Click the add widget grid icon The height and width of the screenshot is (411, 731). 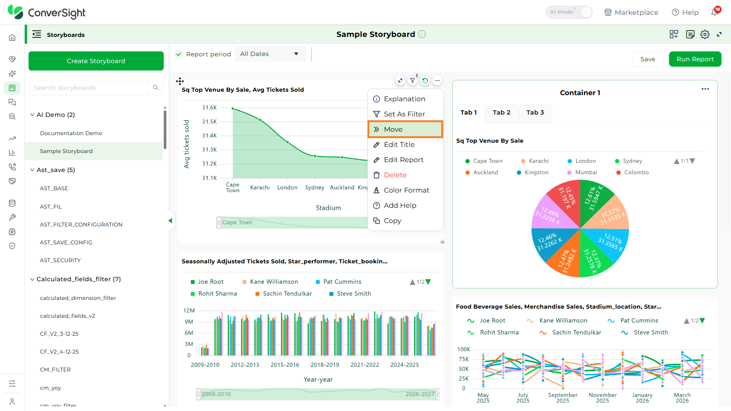pyautogui.click(x=674, y=34)
